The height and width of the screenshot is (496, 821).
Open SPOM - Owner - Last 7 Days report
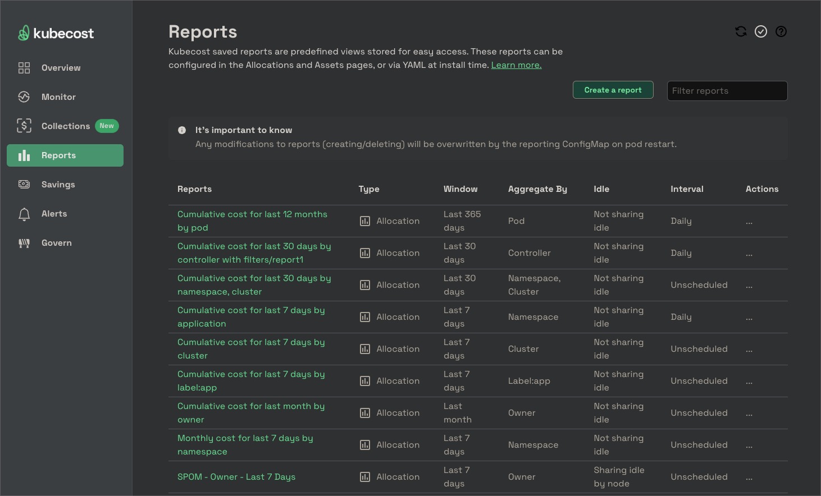pyautogui.click(x=236, y=477)
